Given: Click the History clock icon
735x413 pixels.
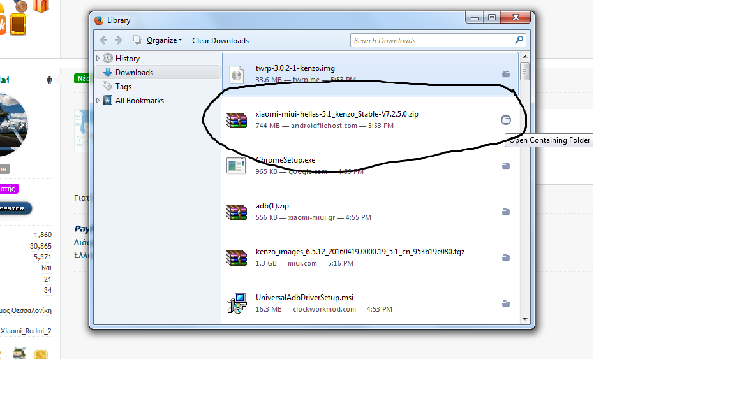Looking at the screenshot, I should click(x=108, y=58).
